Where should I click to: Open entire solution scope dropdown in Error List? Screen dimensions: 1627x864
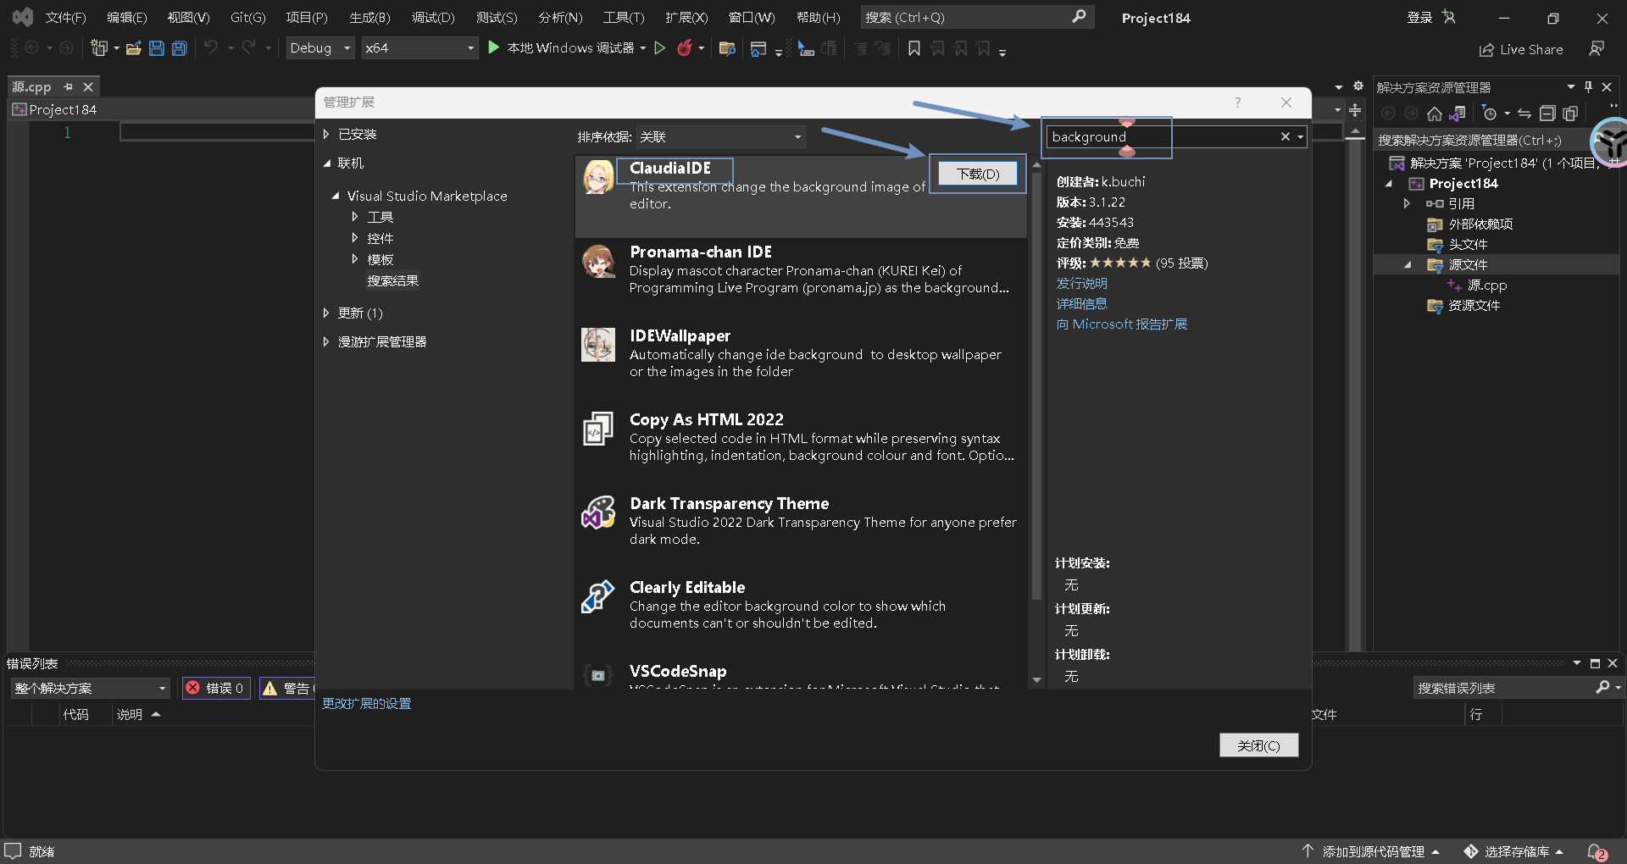(91, 689)
